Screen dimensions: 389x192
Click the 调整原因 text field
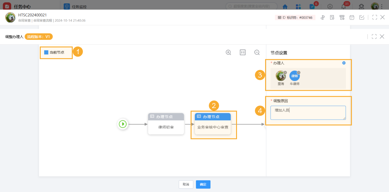point(308,112)
